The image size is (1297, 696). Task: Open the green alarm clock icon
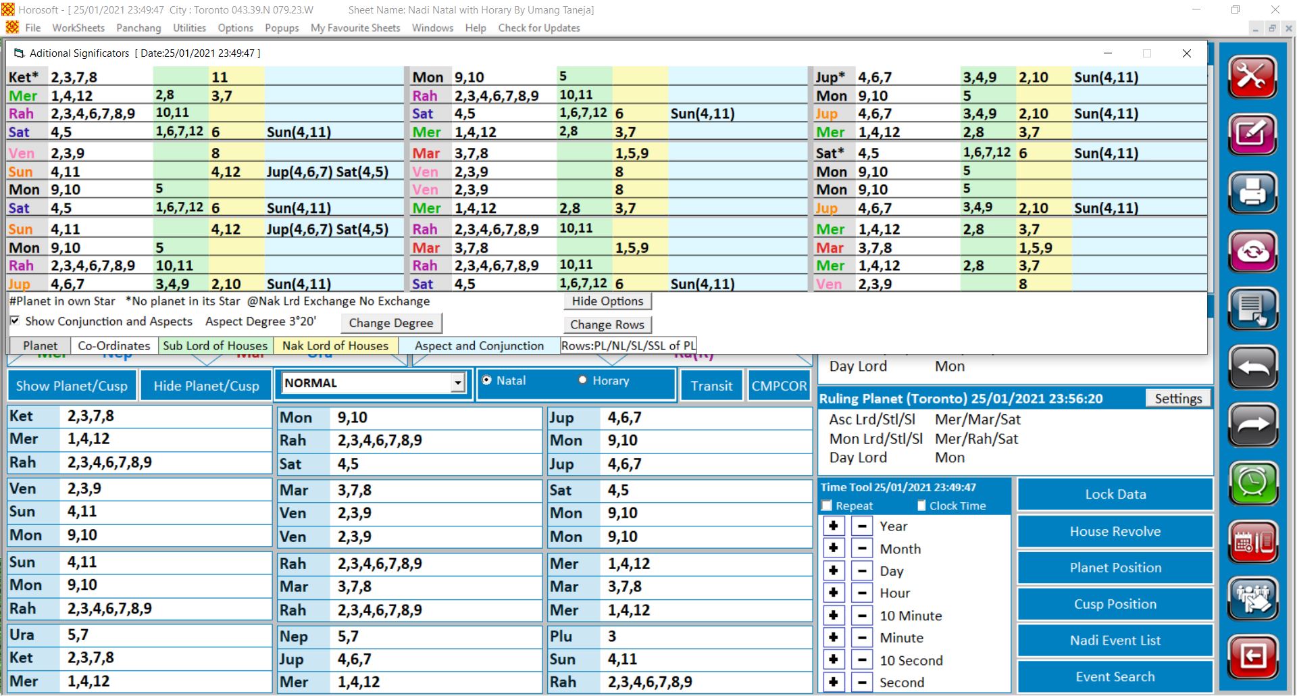1253,483
